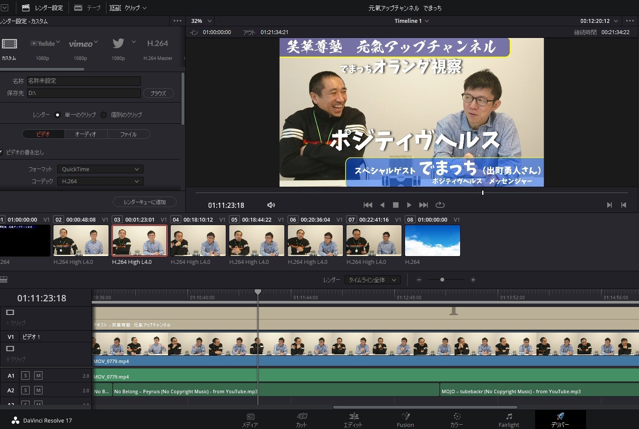Select clip 08 sky thumbnail

(x=432, y=241)
